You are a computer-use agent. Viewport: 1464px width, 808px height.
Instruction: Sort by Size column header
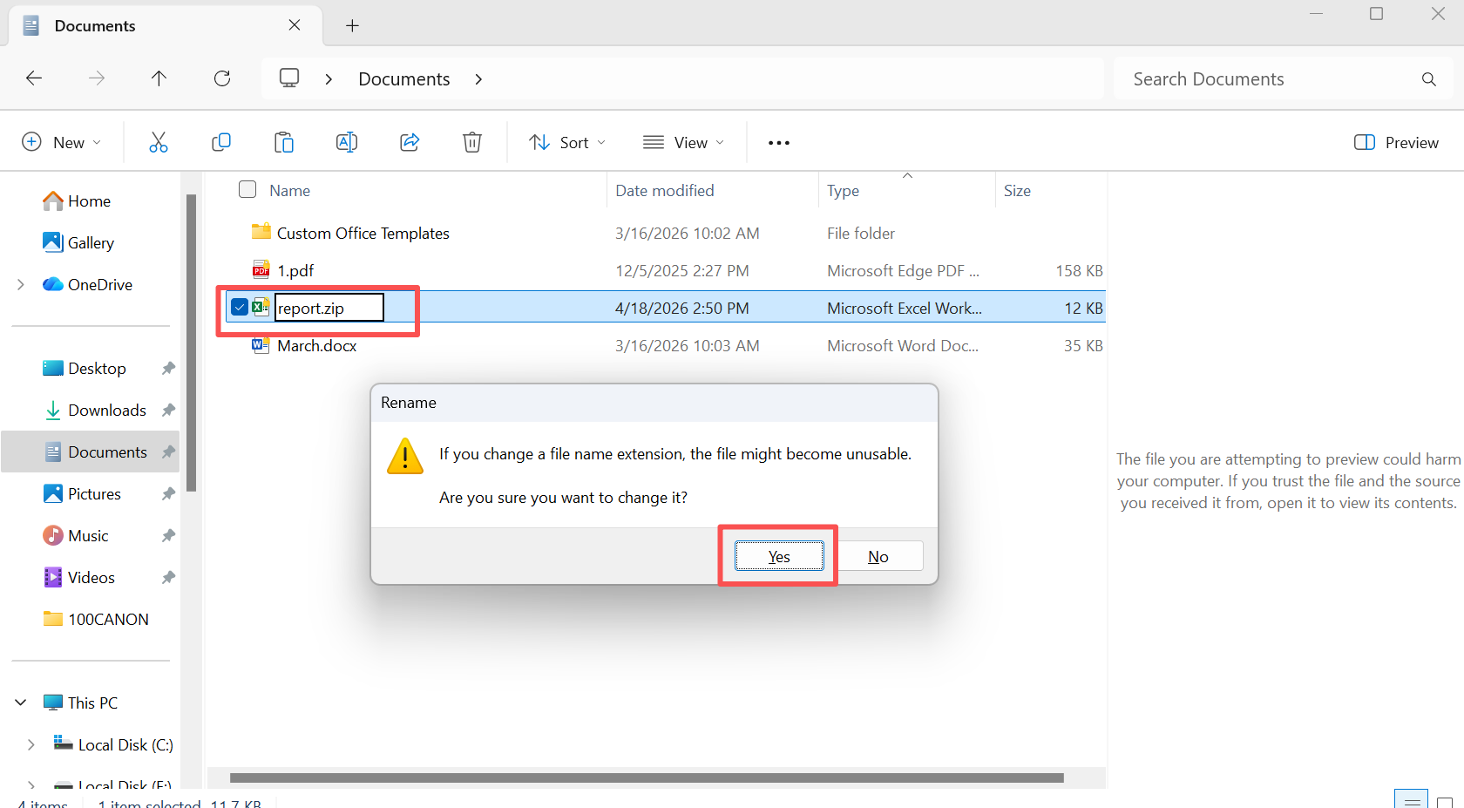1017,190
